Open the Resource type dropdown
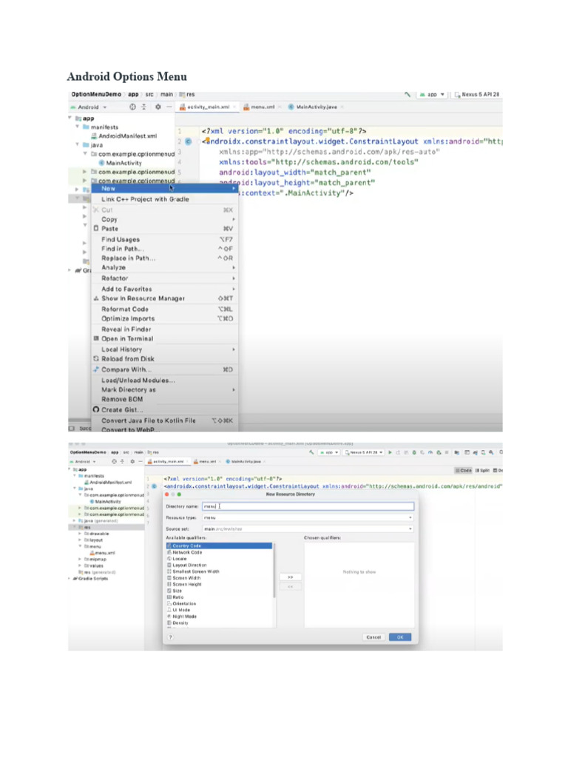Screen dimensions: 568x758 click(308, 517)
